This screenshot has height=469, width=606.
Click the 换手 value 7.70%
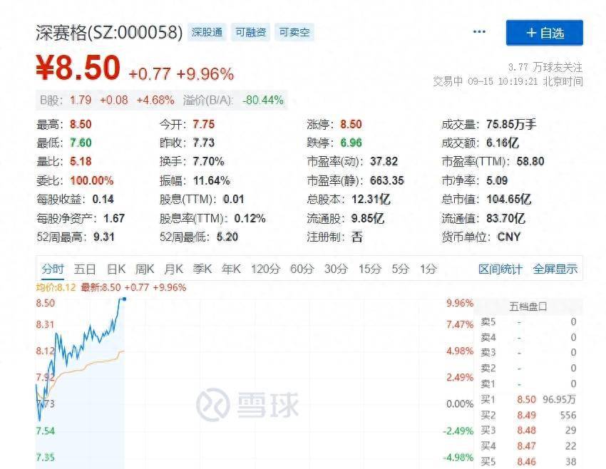coord(208,162)
